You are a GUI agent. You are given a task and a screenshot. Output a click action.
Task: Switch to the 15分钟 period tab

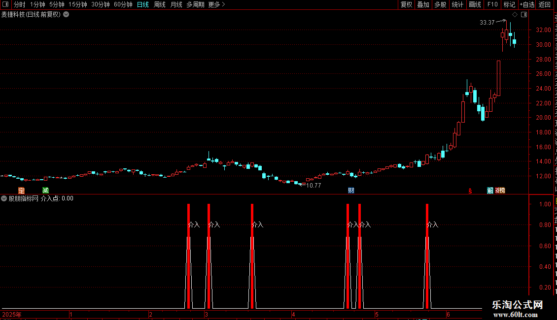[x=77, y=4]
